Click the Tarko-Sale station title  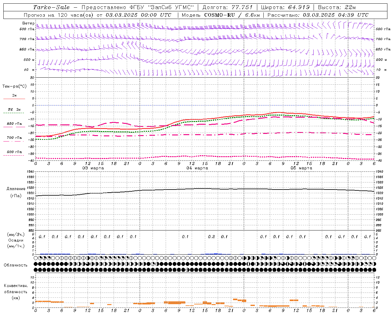click(51, 7)
